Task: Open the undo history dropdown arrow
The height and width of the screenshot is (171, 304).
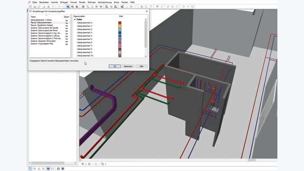Action: pyautogui.click(x=56, y=7)
